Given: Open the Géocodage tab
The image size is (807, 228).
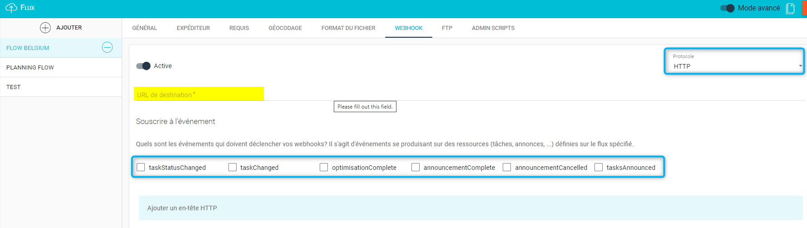Looking at the screenshot, I should [285, 28].
